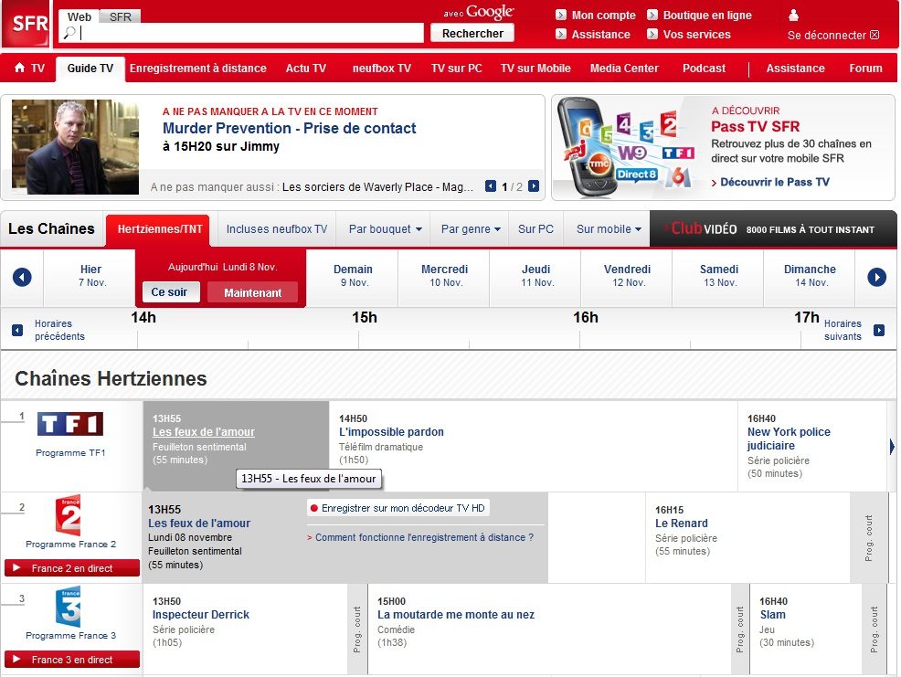Click France 2 en direct button
The image size is (901, 677).
coord(72,567)
